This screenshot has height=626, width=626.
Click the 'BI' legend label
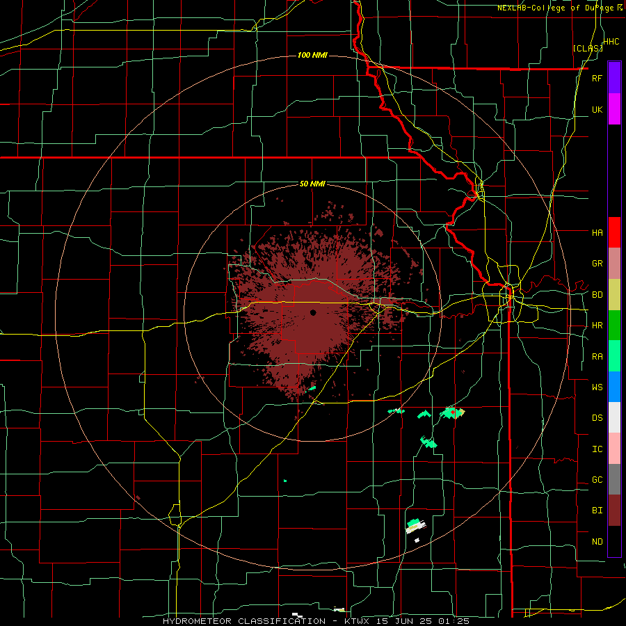597,511
